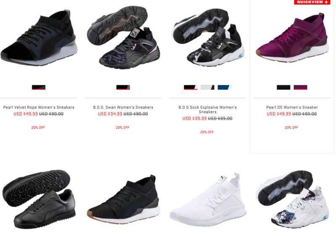Open Pearl DE Women's Sneaker link
The width and height of the screenshot is (336, 236).
click(x=292, y=108)
